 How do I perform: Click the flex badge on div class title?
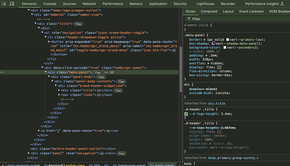point(78,24)
